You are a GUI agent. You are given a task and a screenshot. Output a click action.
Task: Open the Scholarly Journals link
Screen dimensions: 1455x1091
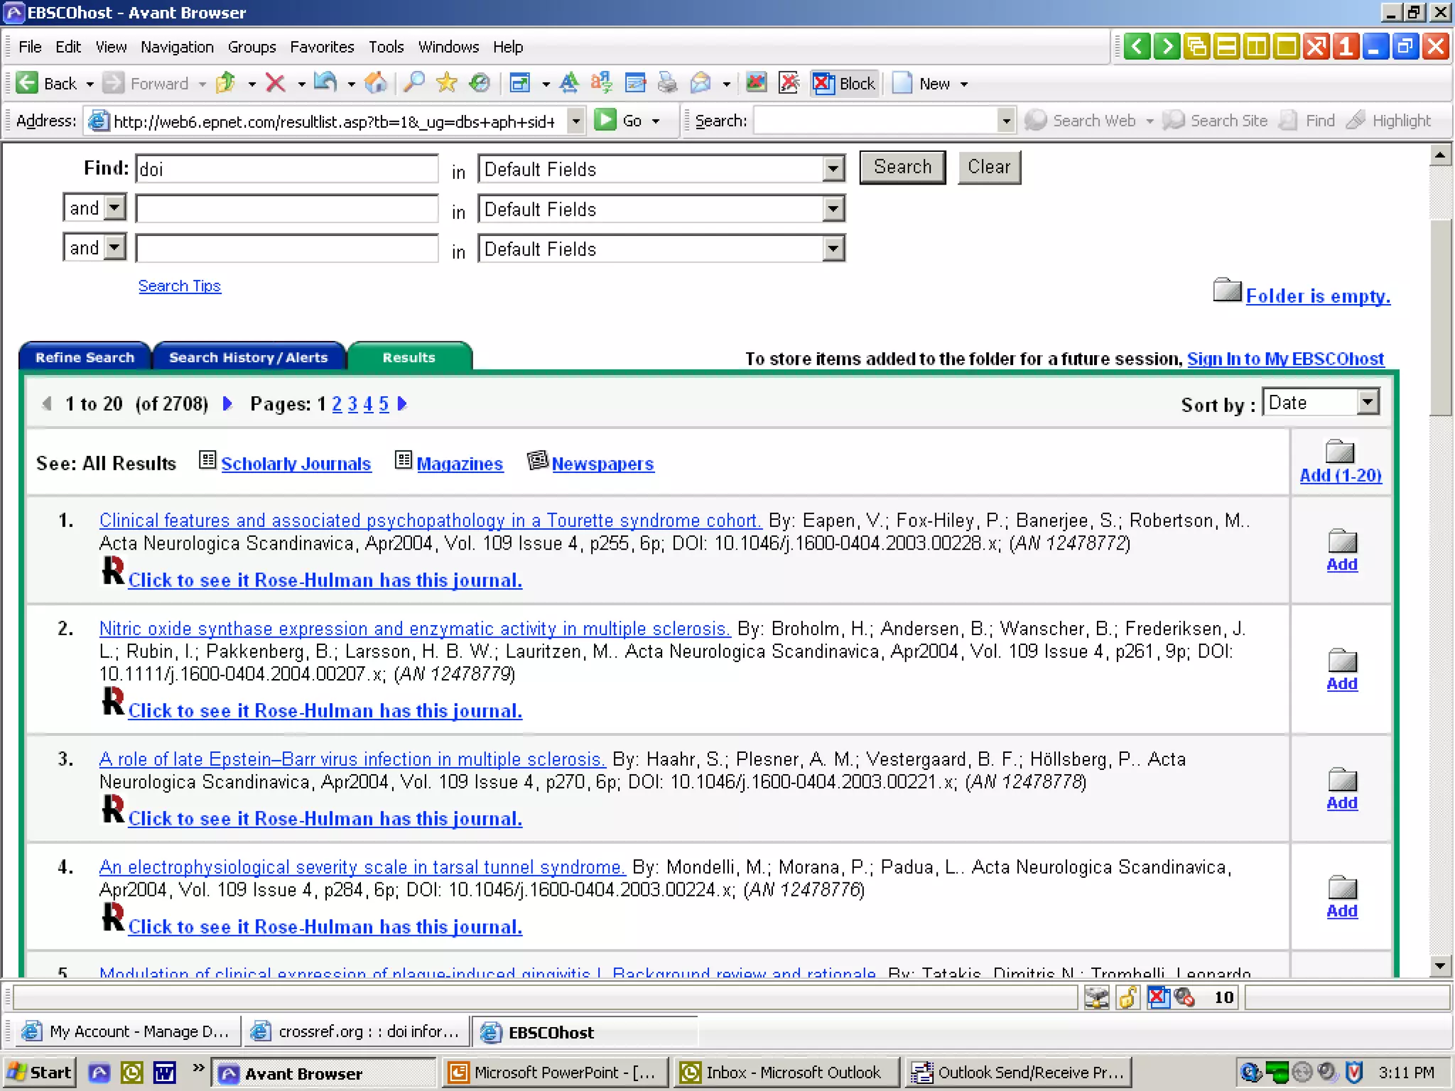[296, 464]
